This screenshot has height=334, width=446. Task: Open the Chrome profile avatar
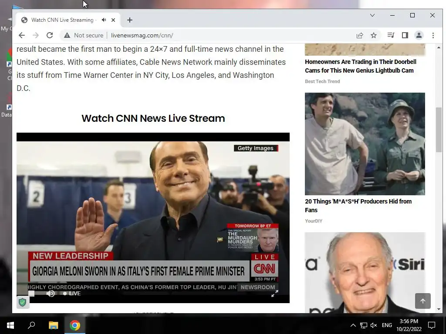[x=419, y=35]
